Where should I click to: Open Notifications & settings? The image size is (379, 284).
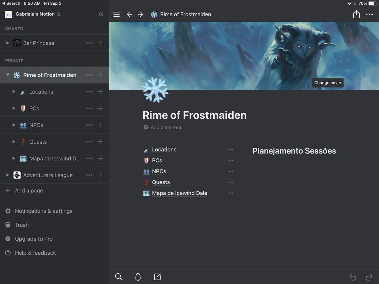click(x=44, y=211)
